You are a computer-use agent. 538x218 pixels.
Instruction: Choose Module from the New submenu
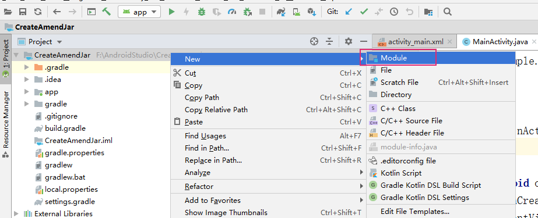(441, 58)
